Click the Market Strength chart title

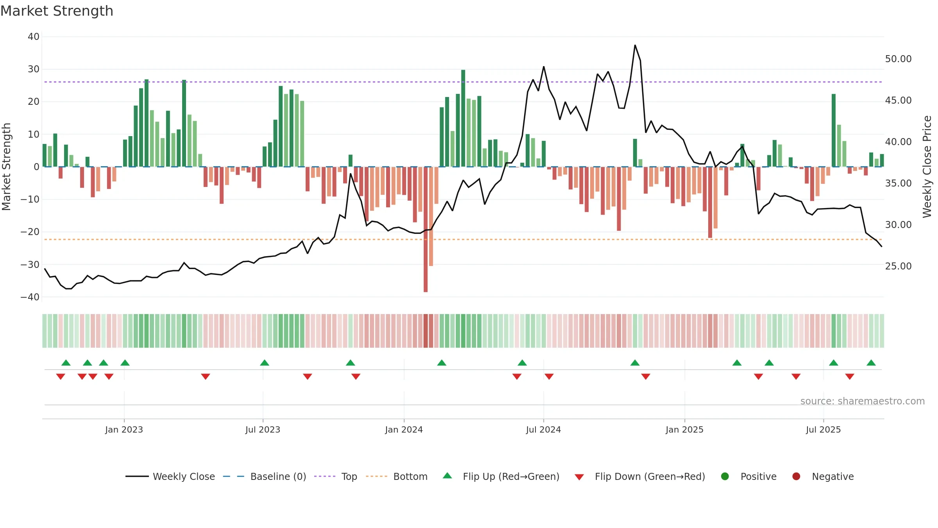coord(57,11)
